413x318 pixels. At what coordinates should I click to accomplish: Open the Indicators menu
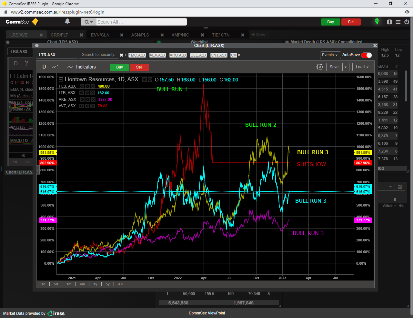coord(81,67)
